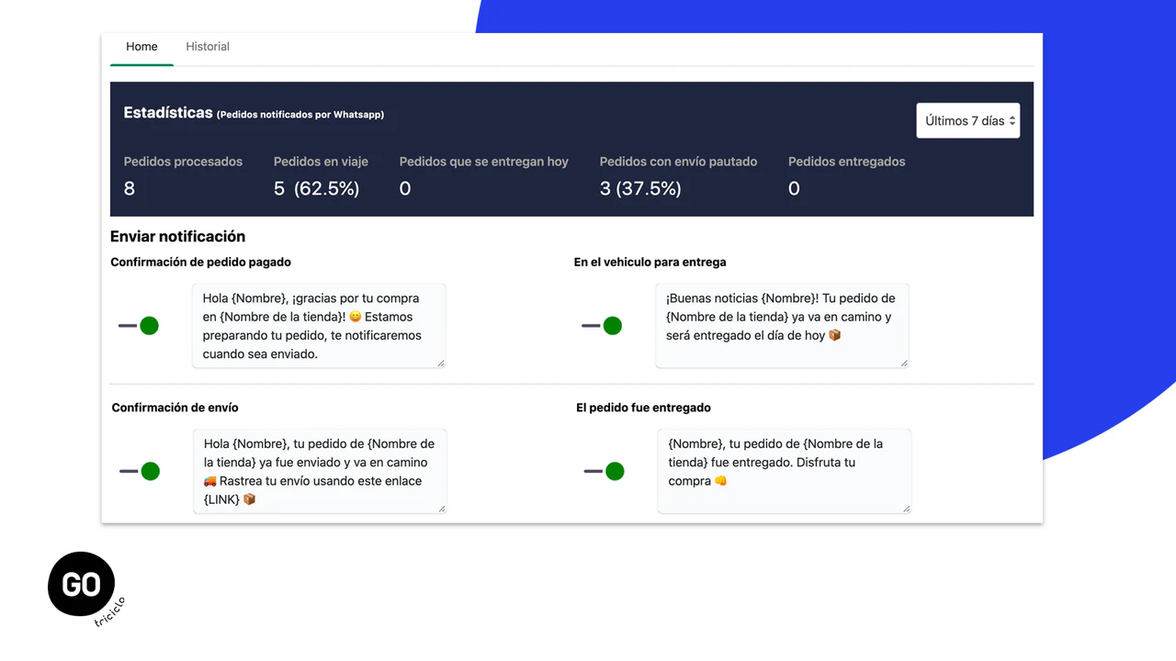The image size is (1176, 661).
Task: Open the Últimos 7 días dropdown
Action: (x=967, y=120)
